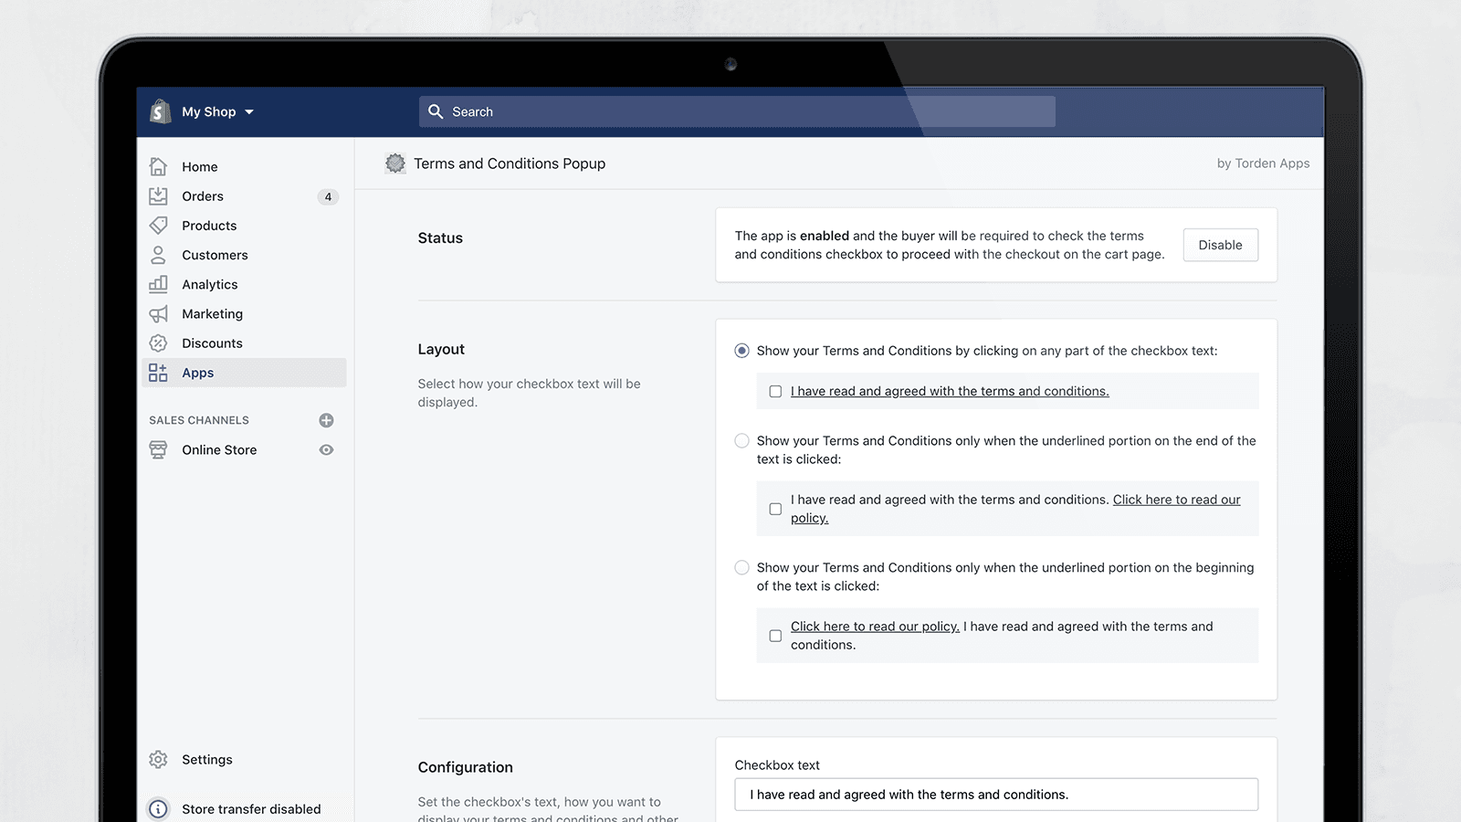Image resolution: width=1461 pixels, height=822 pixels.
Task: Click the Customers icon in sidebar
Action: tap(159, 255)
